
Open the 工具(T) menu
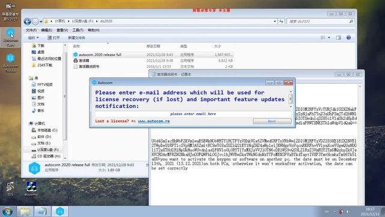(x=78, y=30)
